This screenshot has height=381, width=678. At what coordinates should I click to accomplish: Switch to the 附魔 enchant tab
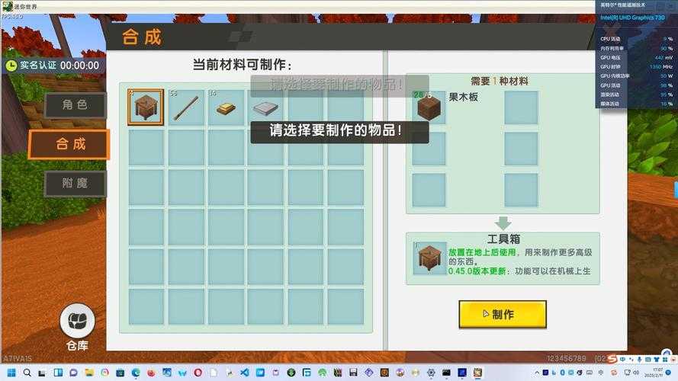pos(75,183)
